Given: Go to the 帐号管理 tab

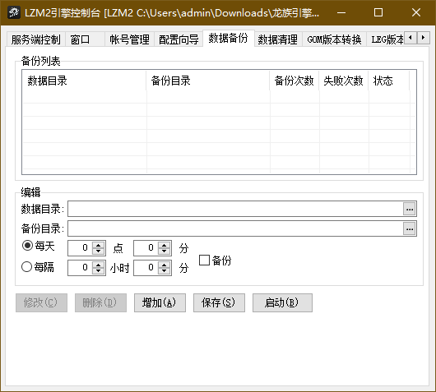Looking at the screenshot, I should pos(129,39).
